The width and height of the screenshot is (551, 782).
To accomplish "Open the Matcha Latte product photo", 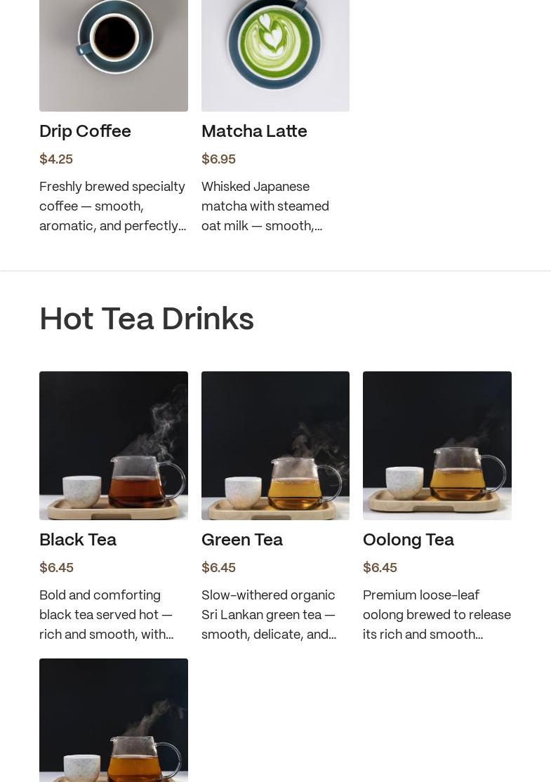I will (x=275, y=55).
